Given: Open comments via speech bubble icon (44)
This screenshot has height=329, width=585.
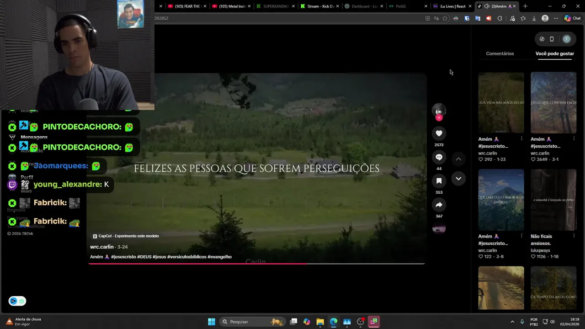Looking at the screenshot, I should (x=439, y=157).
